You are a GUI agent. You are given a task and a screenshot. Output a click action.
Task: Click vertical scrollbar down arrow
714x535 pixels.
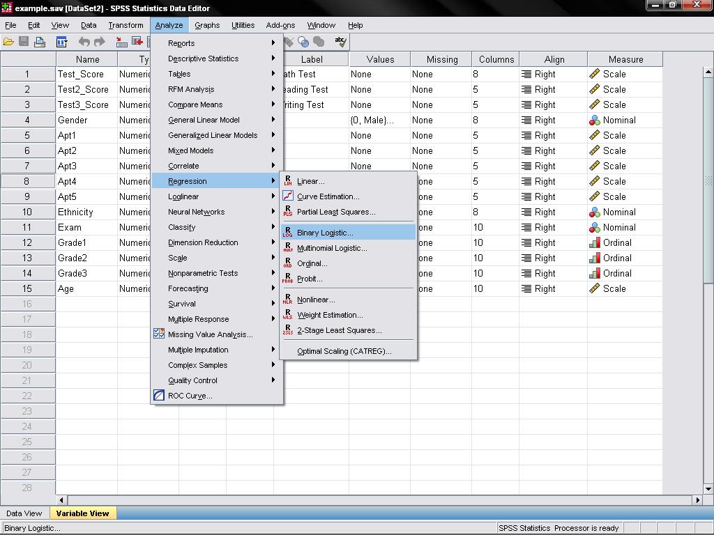708,488
